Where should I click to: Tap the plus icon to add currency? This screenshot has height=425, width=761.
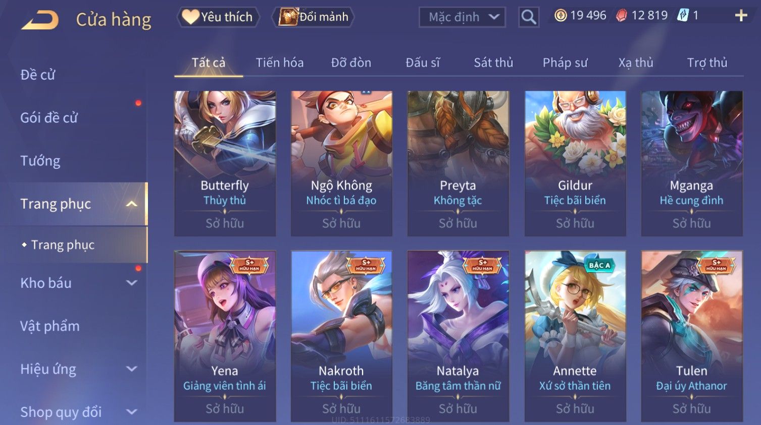tap(741, 16)
